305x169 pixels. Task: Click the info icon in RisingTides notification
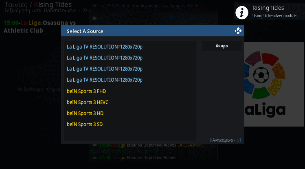click(x=242, y=13)
